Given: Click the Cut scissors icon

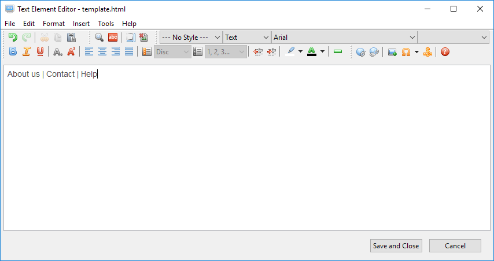Looking at the screenshot, I should click(45, 38).
